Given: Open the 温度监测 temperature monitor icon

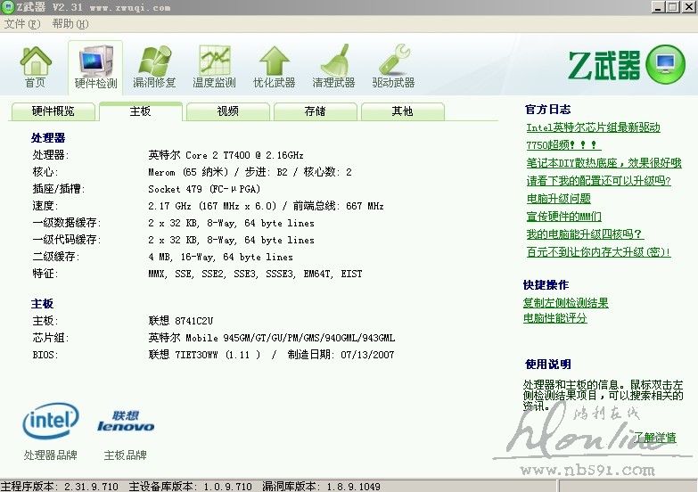Looking at the screenshot, I should click(x=214, y=66).
